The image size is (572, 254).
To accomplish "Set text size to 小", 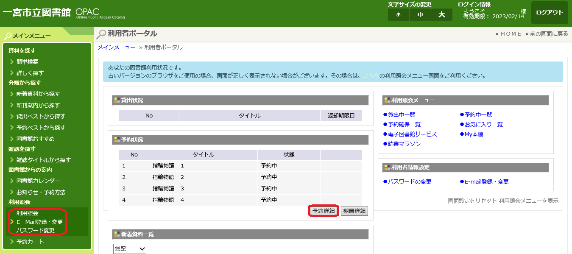I will (398, 15).
